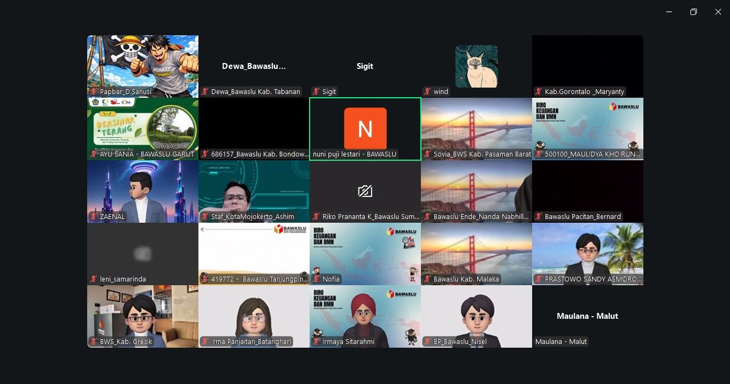Click the Maulana - Malut name label at the tile's bottom
This screenshot has width=730, height=384.
click(561, 342)
